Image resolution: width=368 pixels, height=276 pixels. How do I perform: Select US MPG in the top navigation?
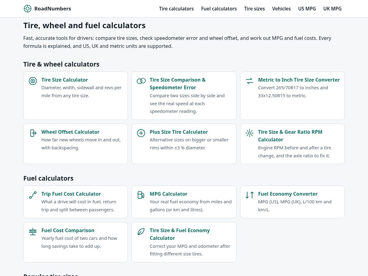307,9
